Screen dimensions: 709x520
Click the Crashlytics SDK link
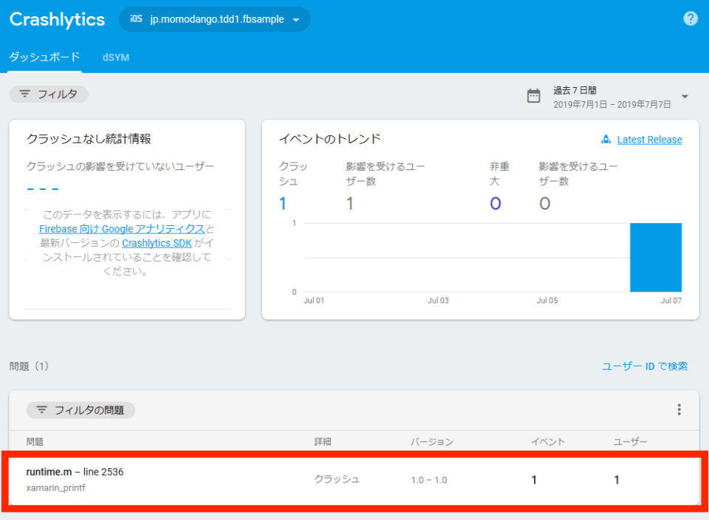pyautogui.click(x=157, y=242)
